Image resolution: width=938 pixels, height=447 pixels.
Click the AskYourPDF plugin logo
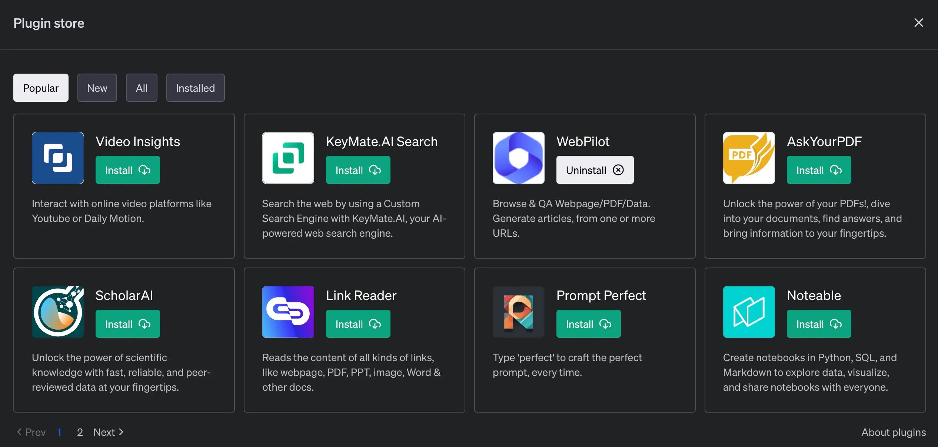(749, 158)
